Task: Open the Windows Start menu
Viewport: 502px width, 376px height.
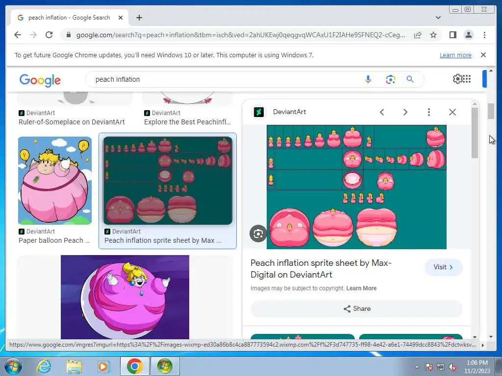Action: click(13, 366)
